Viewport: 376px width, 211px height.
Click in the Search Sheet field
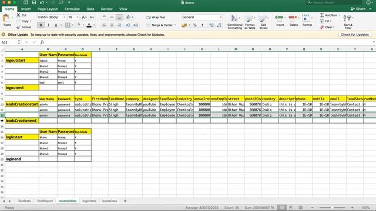click(x=334, y=2)
